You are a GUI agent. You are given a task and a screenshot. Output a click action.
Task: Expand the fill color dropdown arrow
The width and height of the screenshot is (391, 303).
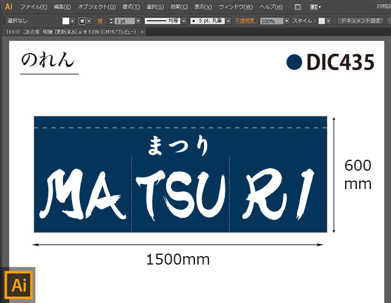coord(73,21)
